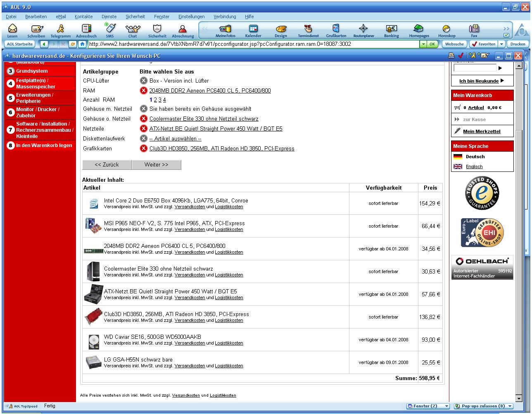Open the Hilfe menu
The image size is (532, 414).
click(249, 17)
